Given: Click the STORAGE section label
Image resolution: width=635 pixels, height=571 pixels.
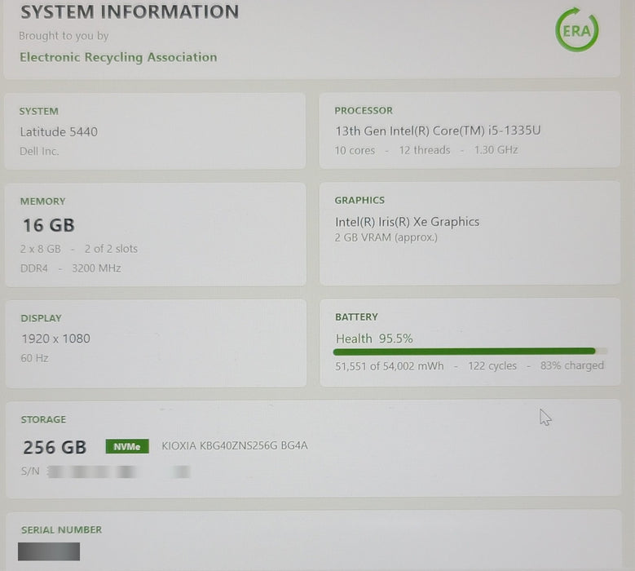Looking at the screenshot, I should tap(43, 419).
